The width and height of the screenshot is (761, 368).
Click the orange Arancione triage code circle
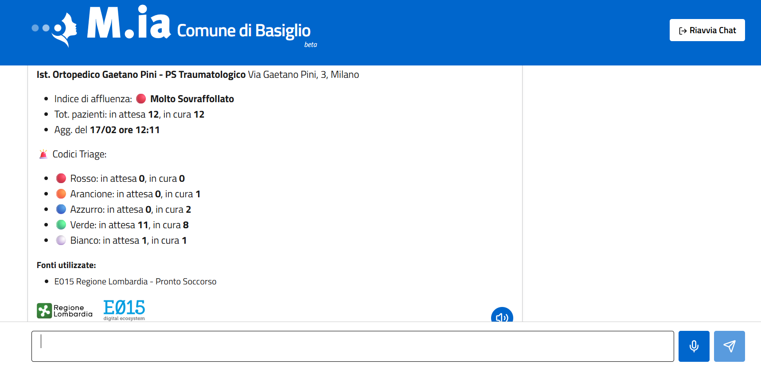coord(61,194)
